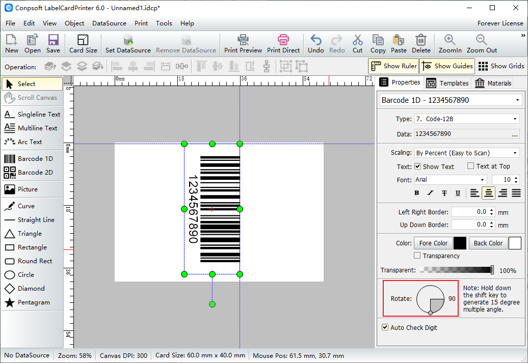Click the white back color swatch
The width and height of the screenshot is (528, 363).
pyautogui.click(x=515, y=243)
